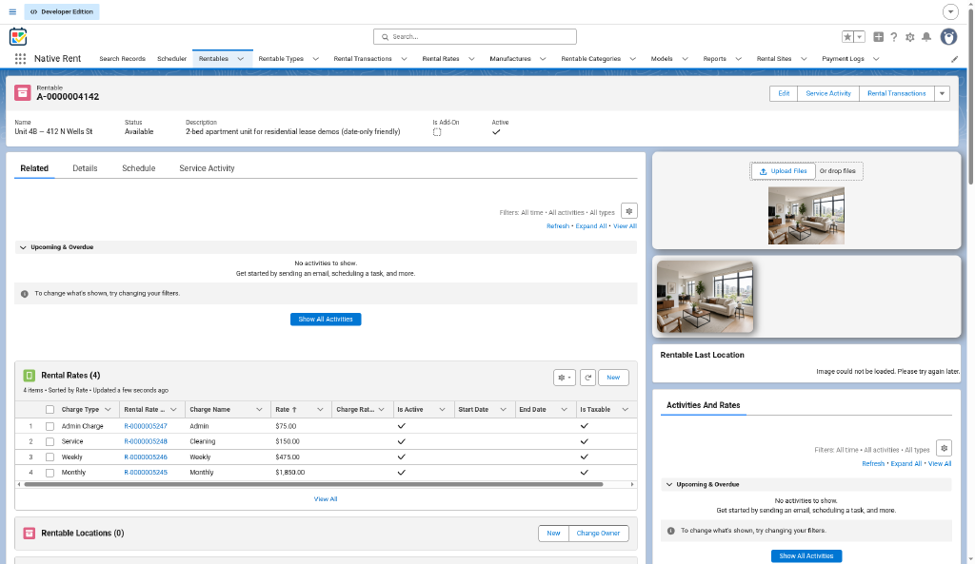975x564 pixels.
Task: Switch to the Service Activity tab
Action: coord(207,168)
